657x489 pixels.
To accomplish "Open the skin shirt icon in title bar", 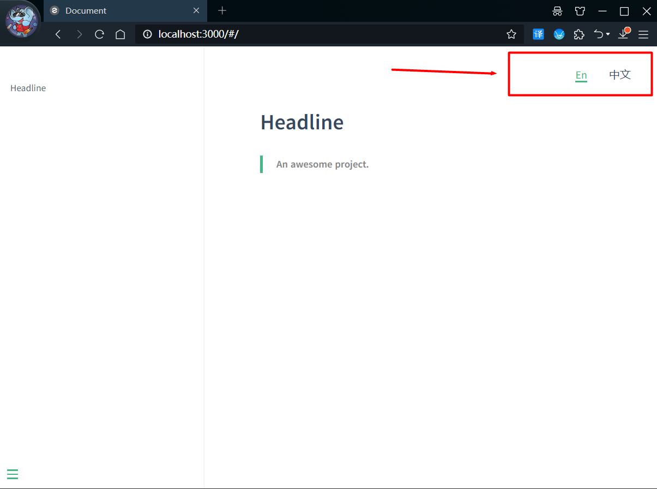I will 580,11.
